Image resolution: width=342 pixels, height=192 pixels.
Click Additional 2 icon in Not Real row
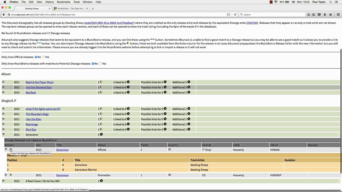189,92
